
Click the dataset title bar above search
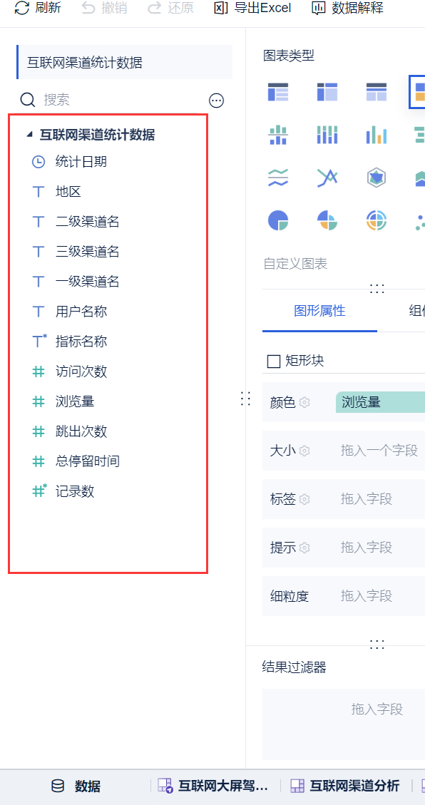coord(124,63)
